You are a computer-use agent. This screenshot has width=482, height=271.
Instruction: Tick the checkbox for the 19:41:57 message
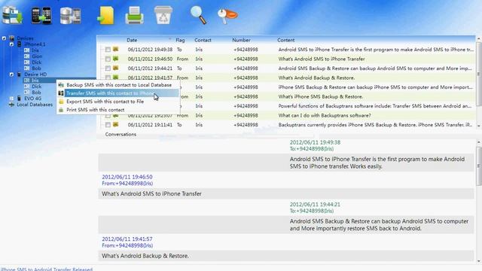click(108, 77)
